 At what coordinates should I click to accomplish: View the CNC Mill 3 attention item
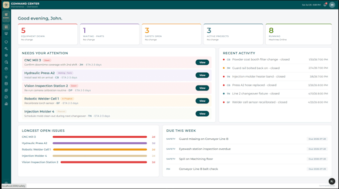(202, 62)
